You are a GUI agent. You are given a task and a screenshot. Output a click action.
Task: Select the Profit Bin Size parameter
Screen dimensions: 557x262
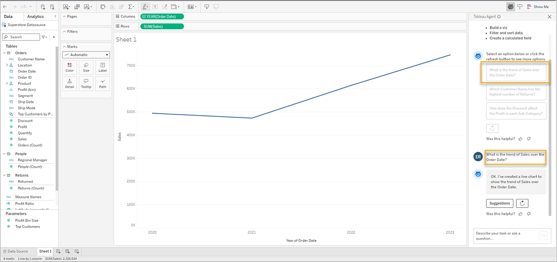(28, 220)
